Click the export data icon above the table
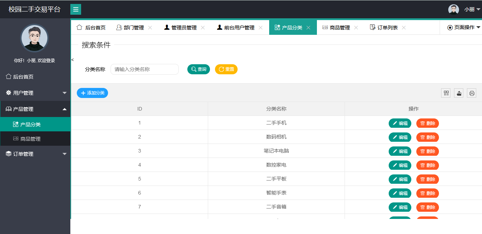 pyautogui.click(x=458, y=93)
